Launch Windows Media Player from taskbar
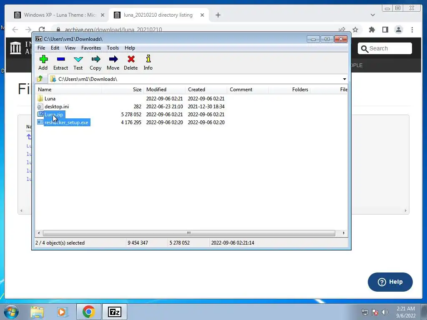 click(x=63, y=312)
